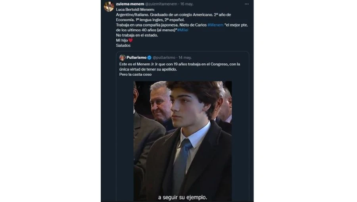Image resolution: width=357 pixels, height=202 pixels.
Task: Open the #Menem hashtag
Action: pos(215,25)
